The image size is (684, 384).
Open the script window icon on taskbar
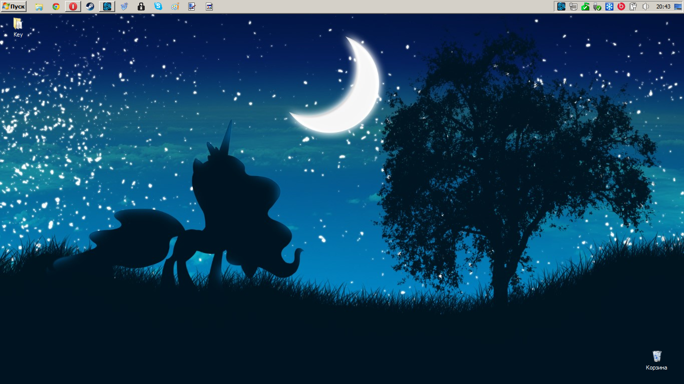209,6
